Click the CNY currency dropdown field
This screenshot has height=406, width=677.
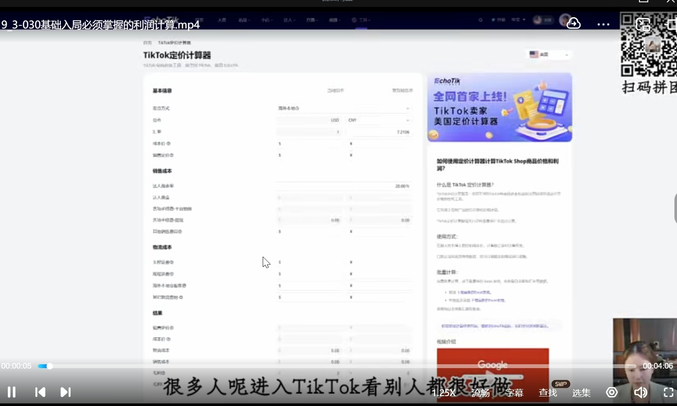click(x=379, y=120)
